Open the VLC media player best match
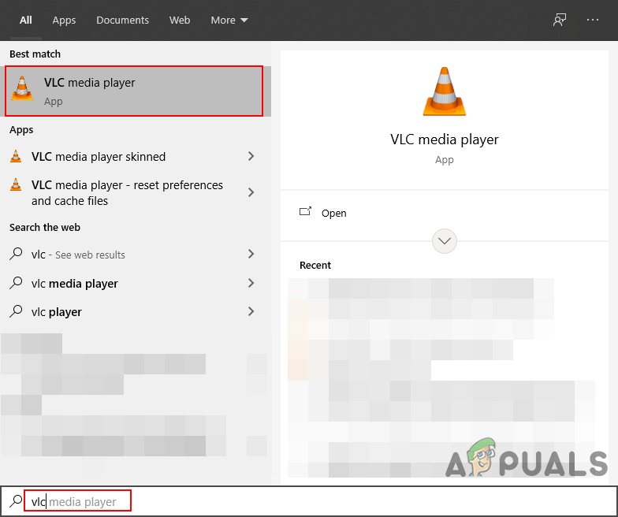The image size is (618, 517). click(x=134, y=91)
